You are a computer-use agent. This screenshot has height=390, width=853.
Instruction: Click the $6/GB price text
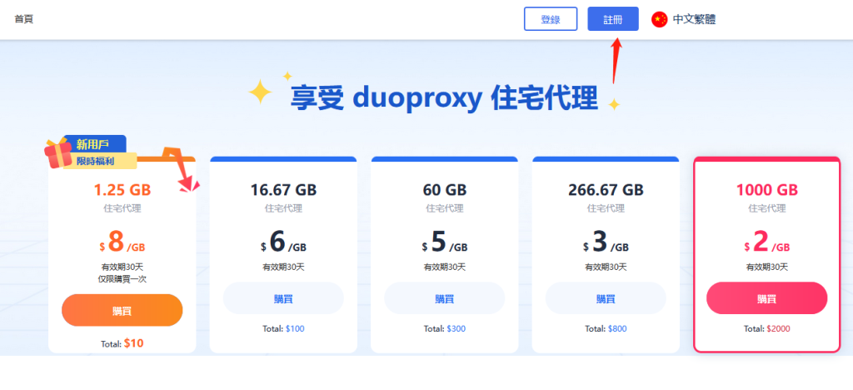[283, 242]
